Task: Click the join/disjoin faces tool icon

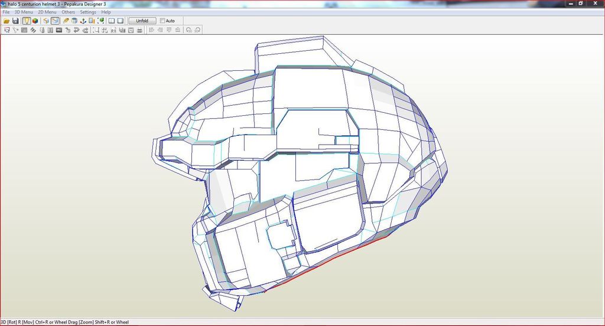Action: pos(24,30)
